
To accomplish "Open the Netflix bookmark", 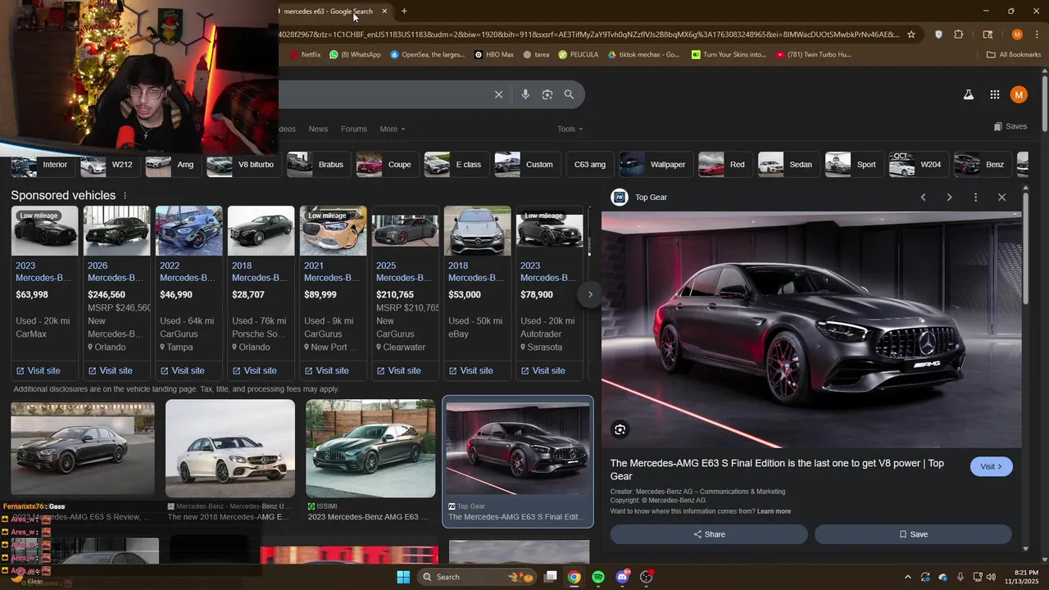I will tap(306, 55).
